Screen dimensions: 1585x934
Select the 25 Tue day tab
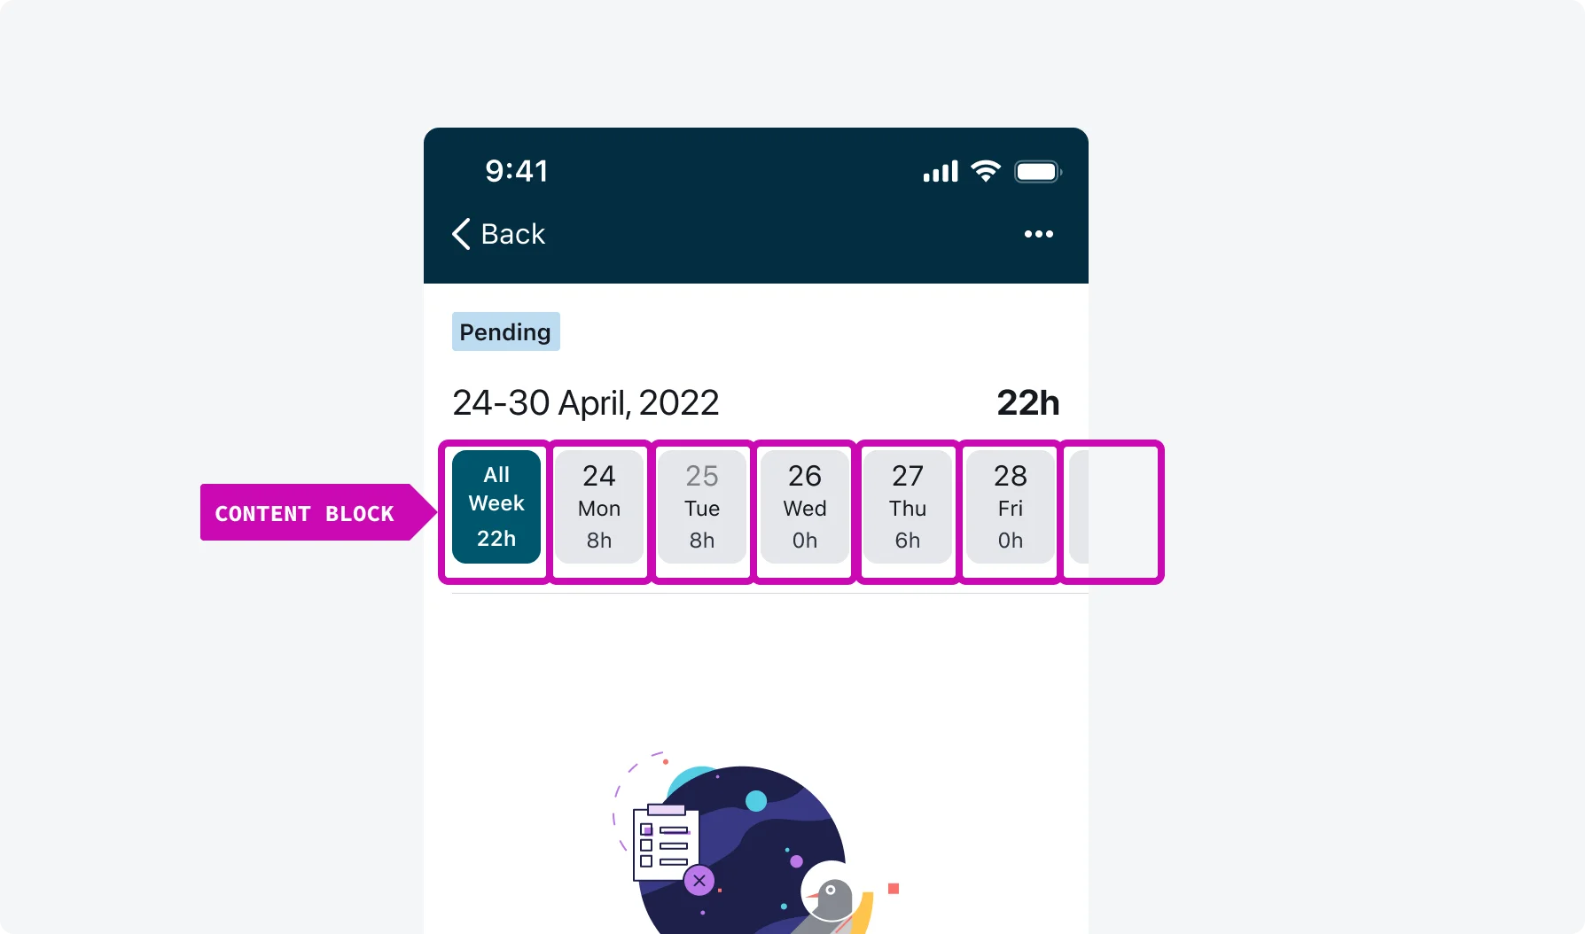point(702,507)
